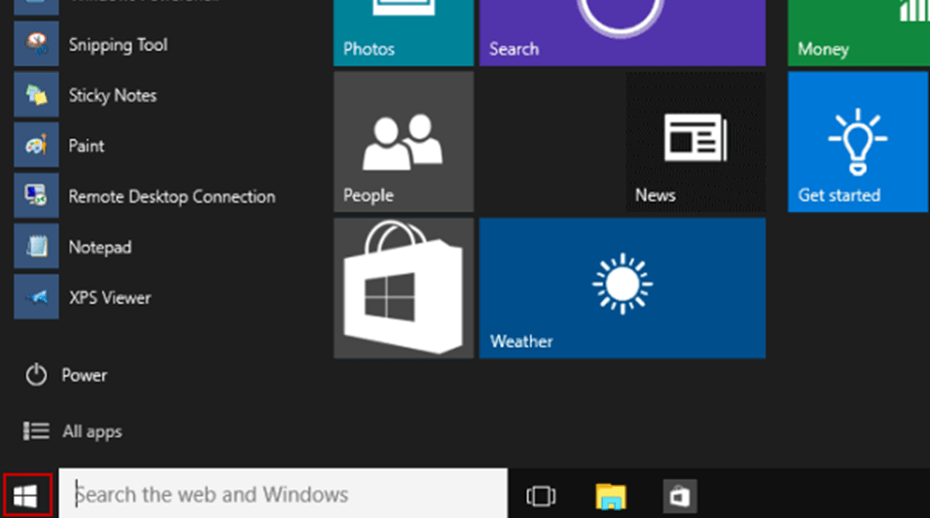Open the Get started tile
The image size is (930, 518).
pos(857,141)
